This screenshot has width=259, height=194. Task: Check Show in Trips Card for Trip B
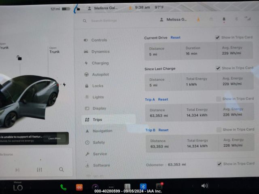pyautogui.click(x=219, y=130)
